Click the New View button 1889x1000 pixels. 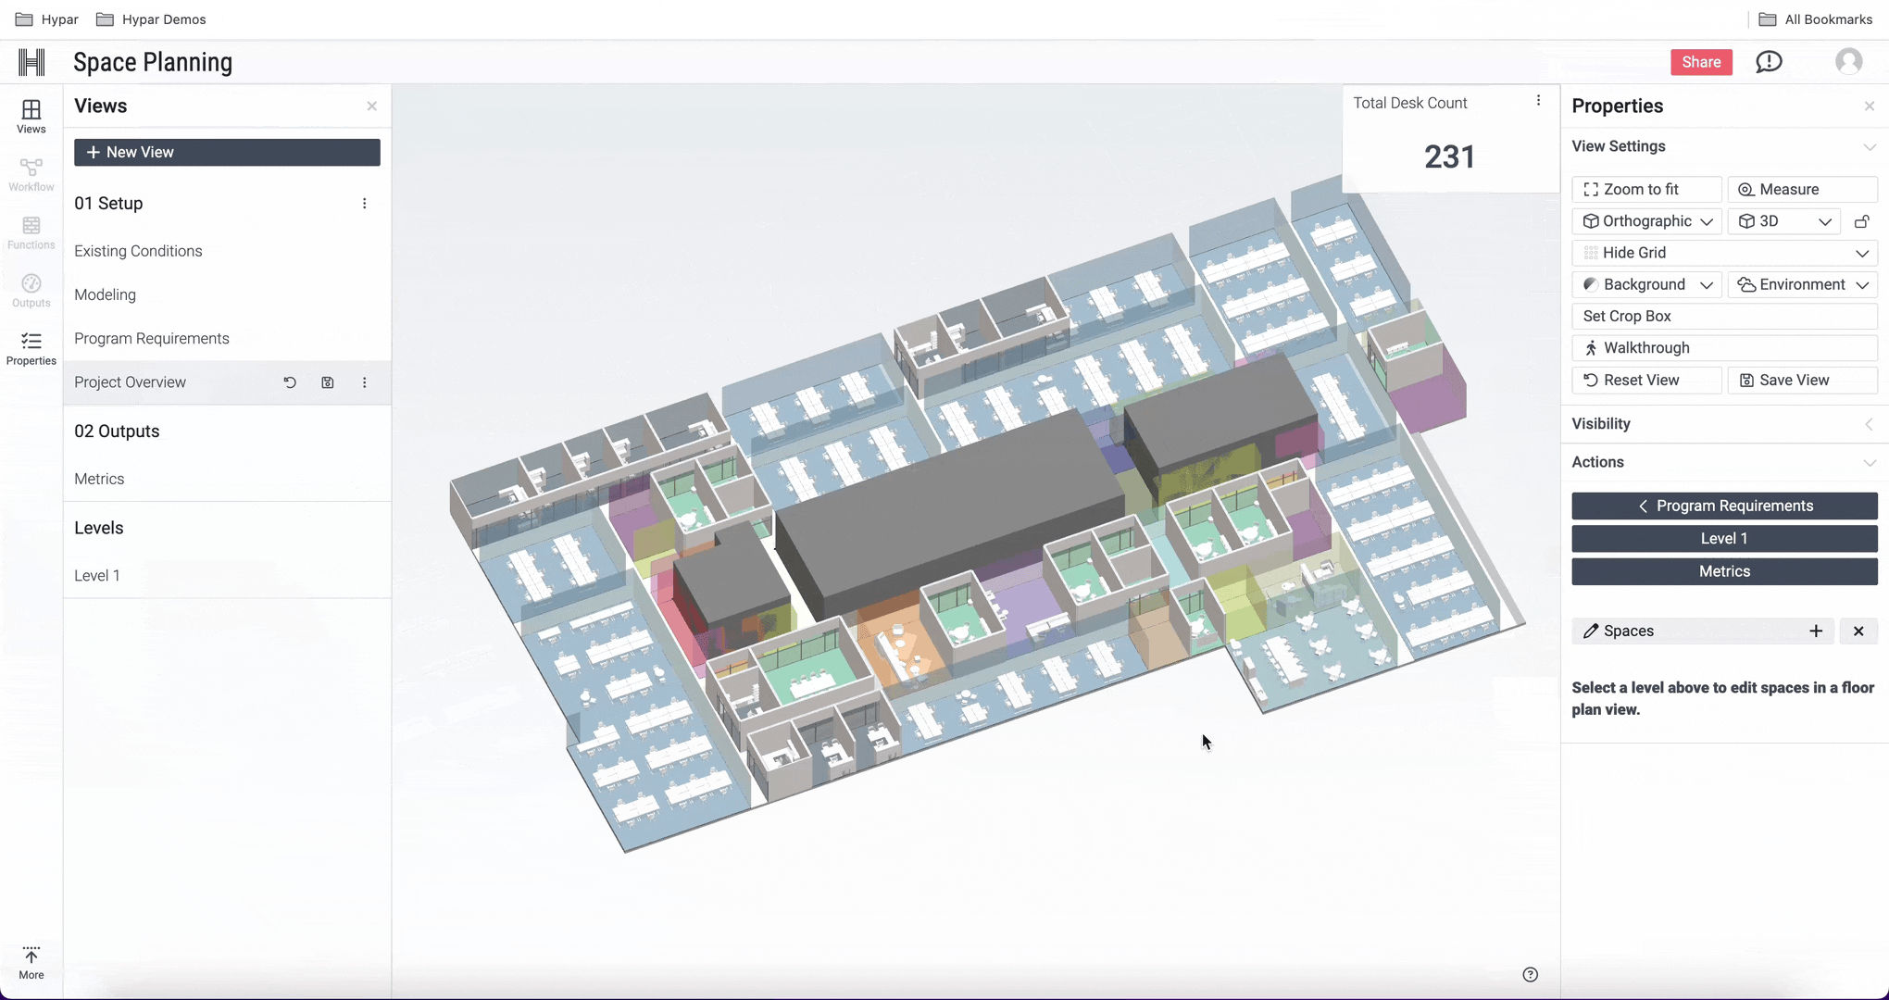click(227, 153)
